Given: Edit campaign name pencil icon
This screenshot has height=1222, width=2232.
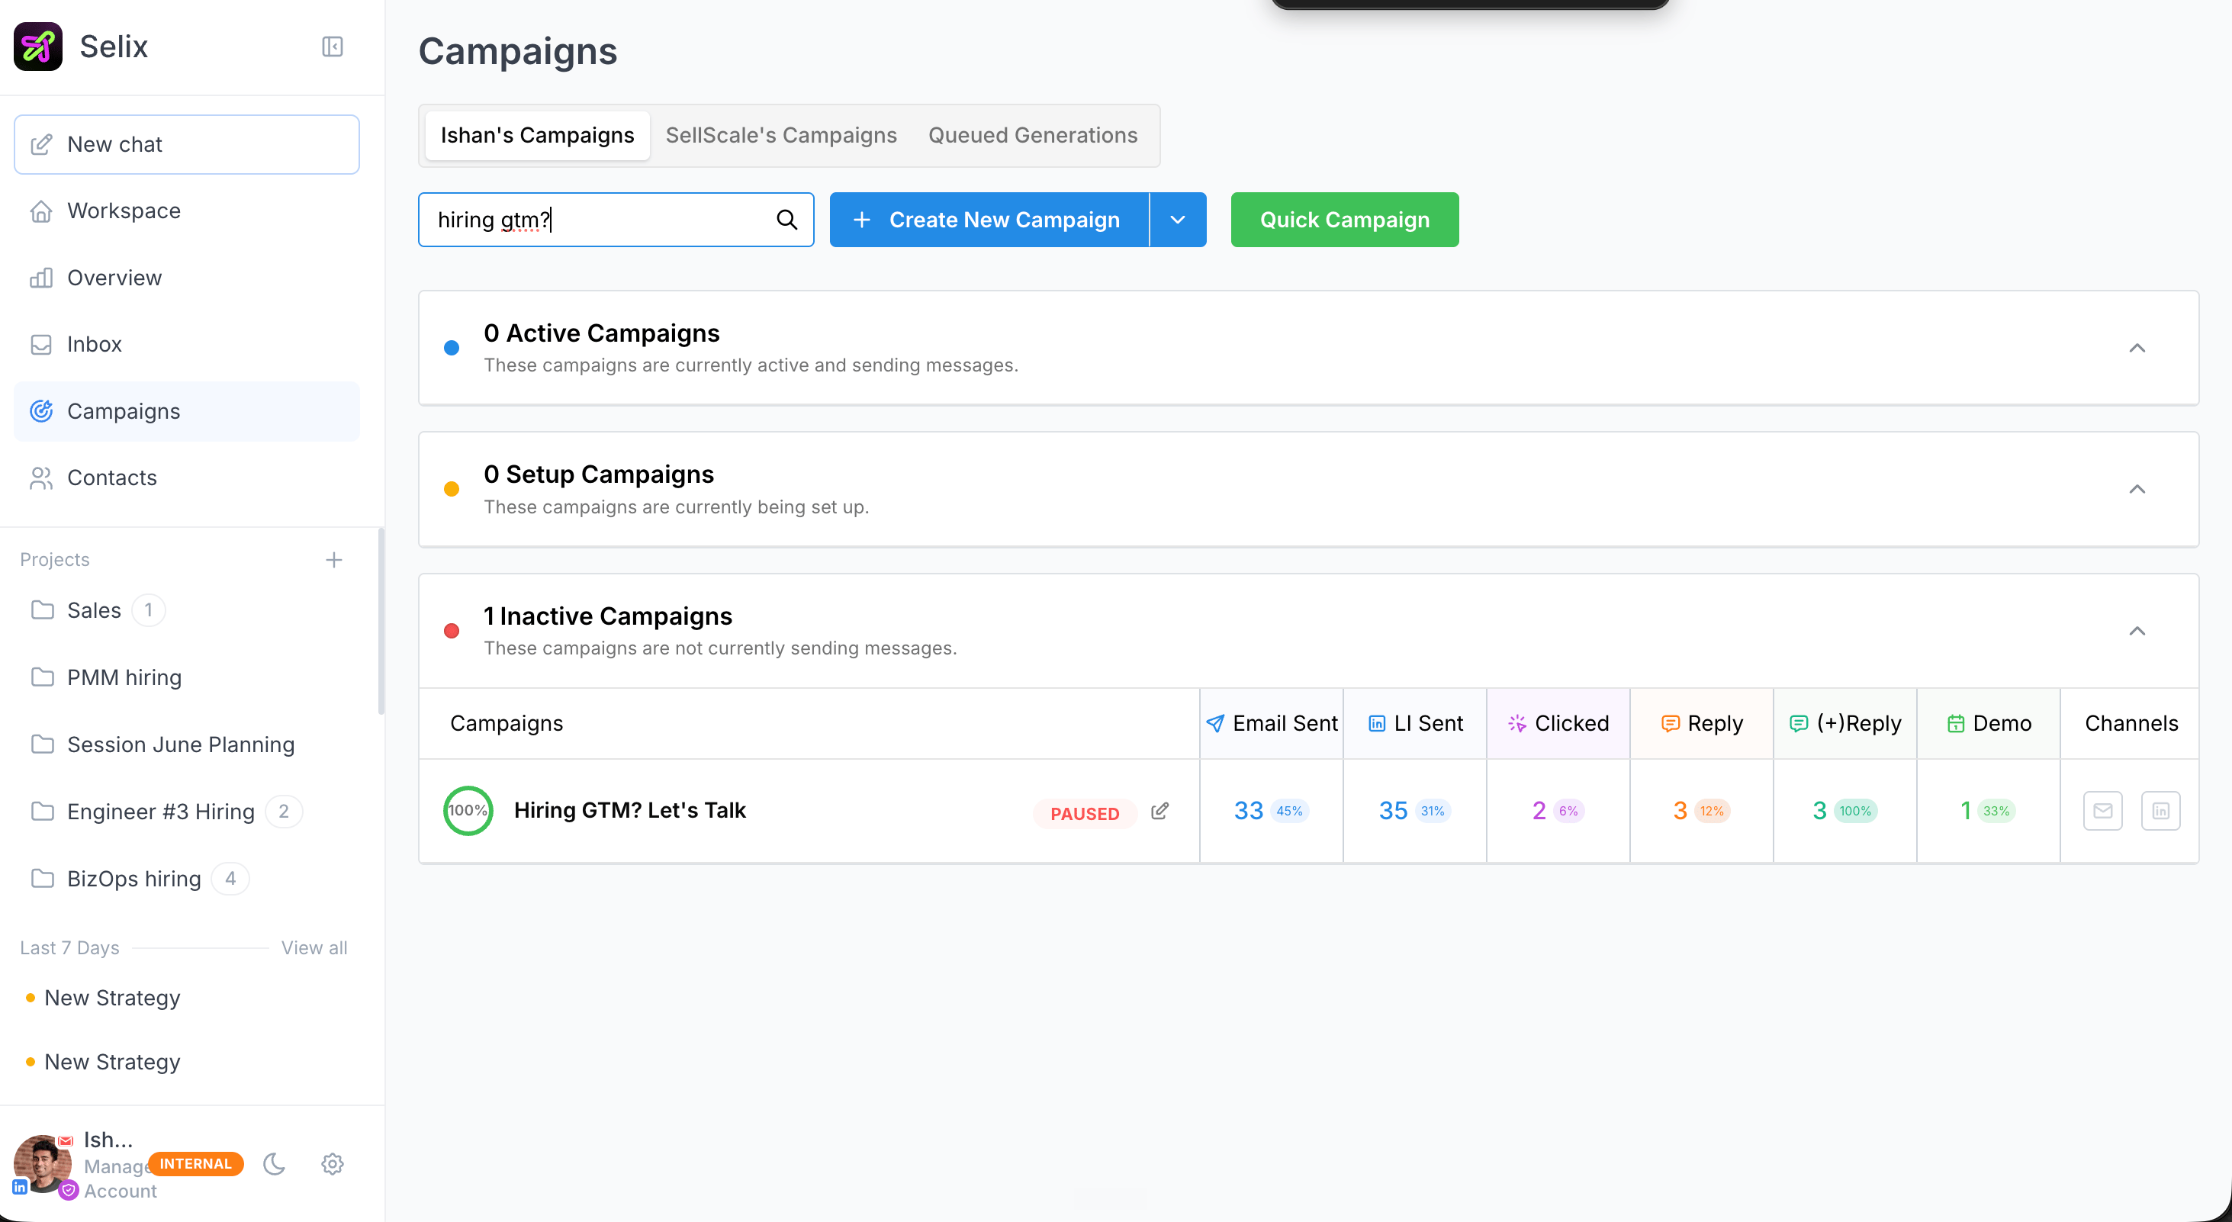Looking at the screenshot, I should point(1160,811).
